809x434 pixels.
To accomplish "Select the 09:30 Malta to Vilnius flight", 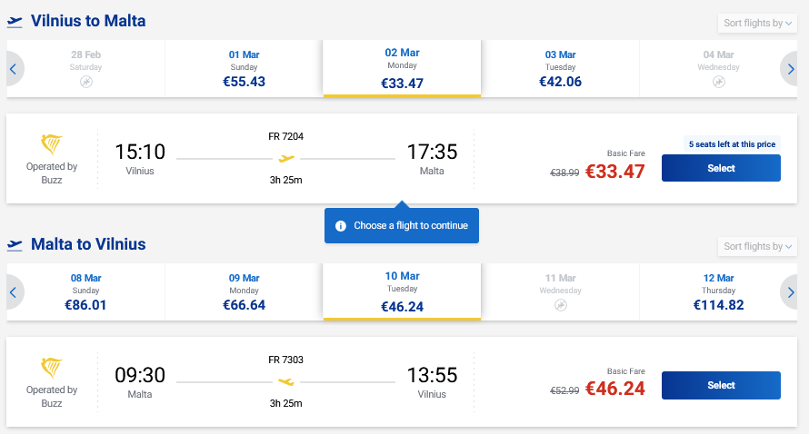I will click(x=721, y=385).
